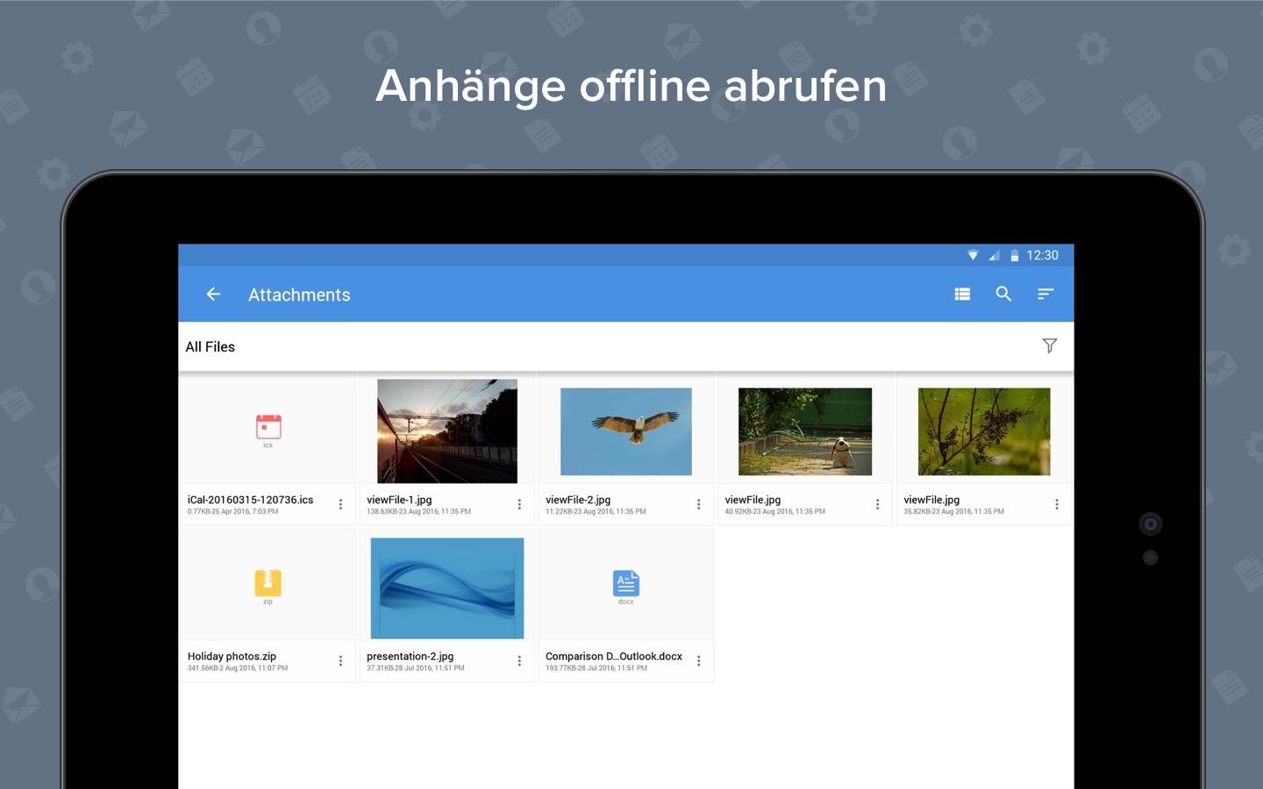Screen dimensions: 1263x789
Task: Click the Attachments title text
Action: click(299, 295)
